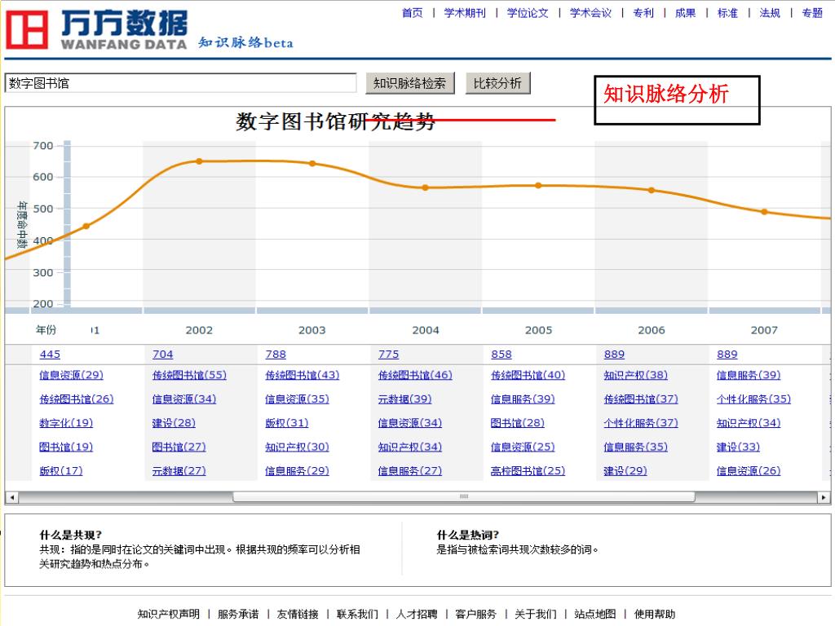
Task: Open keyword 传统图书馆(26)
Action: tap(76, 399)
